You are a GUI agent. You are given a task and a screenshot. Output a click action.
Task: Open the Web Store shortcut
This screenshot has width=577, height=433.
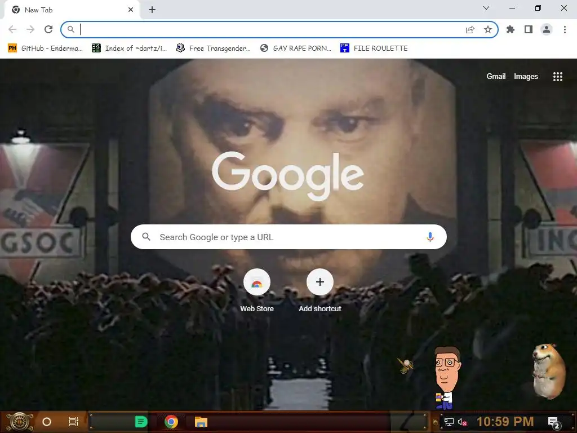(257, 291)
